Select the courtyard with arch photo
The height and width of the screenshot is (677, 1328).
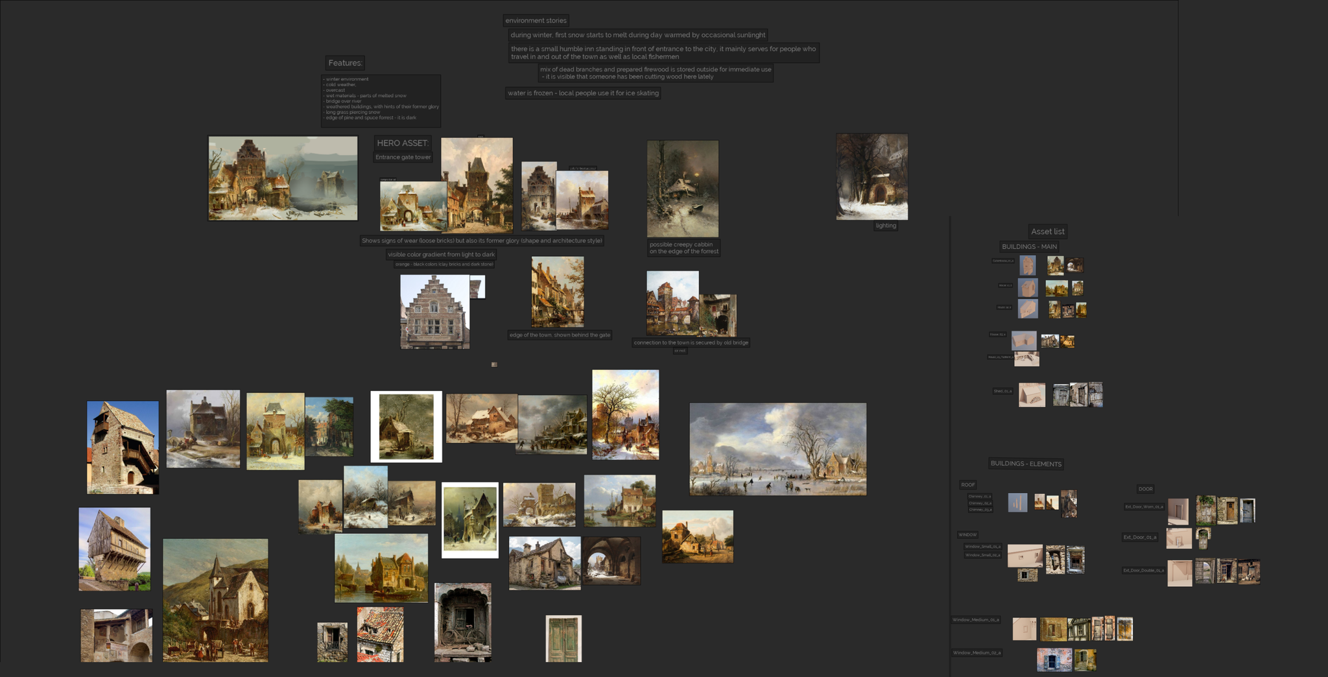pyautogui.click(x=116, y=635)
